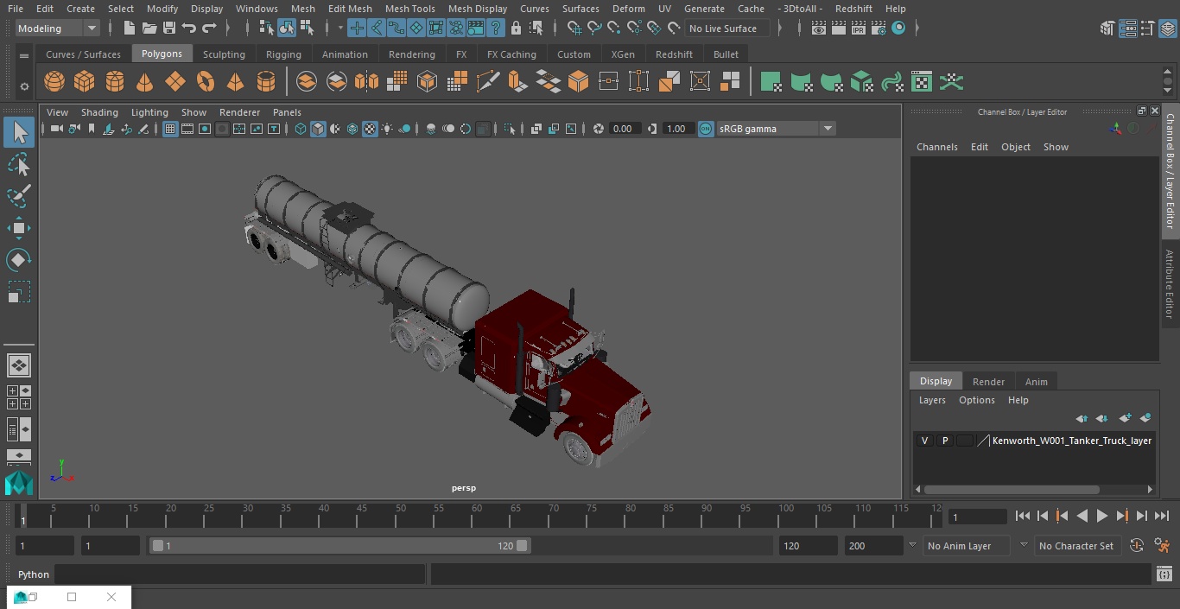This screenshot has height=609, width=1180.
Task: Open the viewport Shading menu
Action: coord(99,112)
